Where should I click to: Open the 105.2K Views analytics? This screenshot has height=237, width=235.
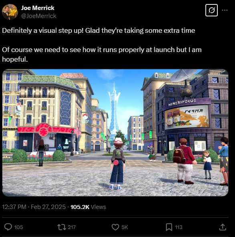88,207
